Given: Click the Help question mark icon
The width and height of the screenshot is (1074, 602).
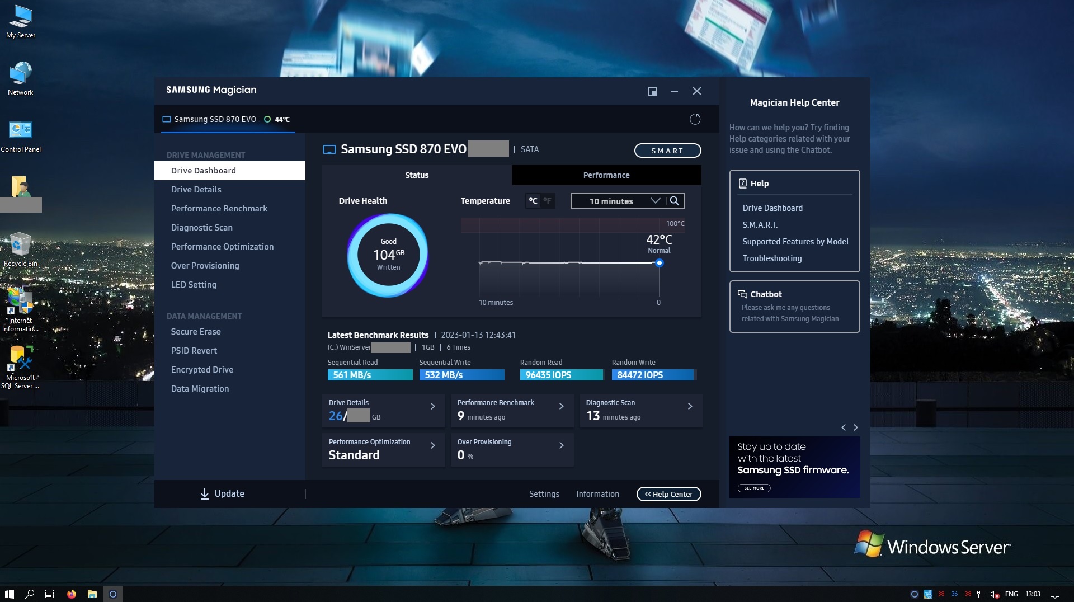Looking at the screenshot, I should point(743,183).
